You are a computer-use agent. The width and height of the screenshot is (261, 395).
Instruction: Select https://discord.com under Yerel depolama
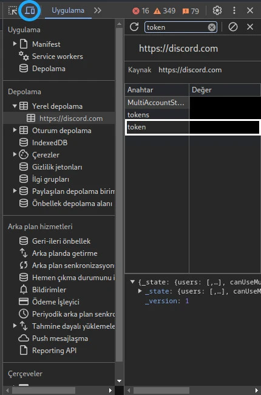[71, 118]
